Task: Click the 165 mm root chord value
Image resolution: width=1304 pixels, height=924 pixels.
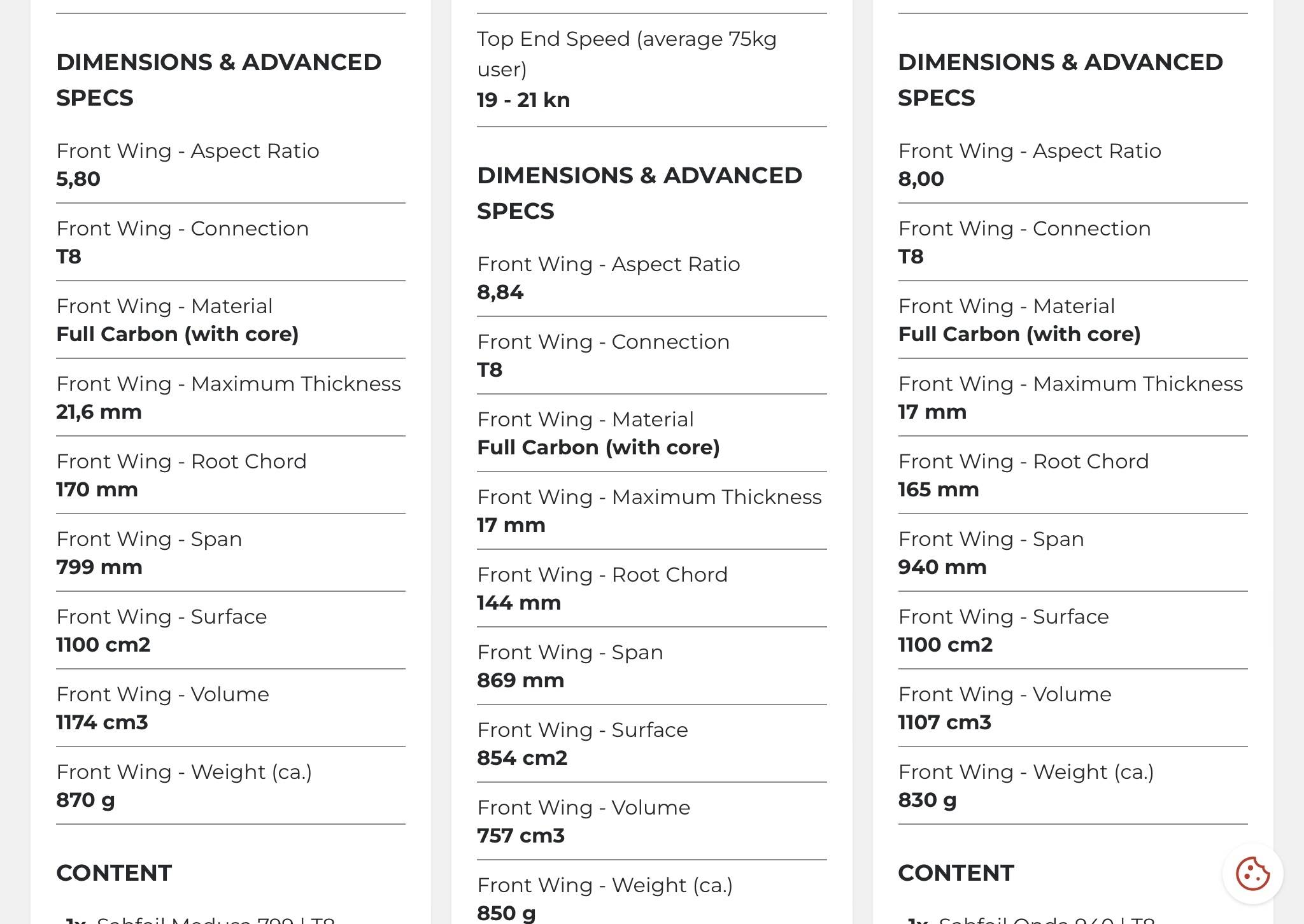Action: pos(939,489)
